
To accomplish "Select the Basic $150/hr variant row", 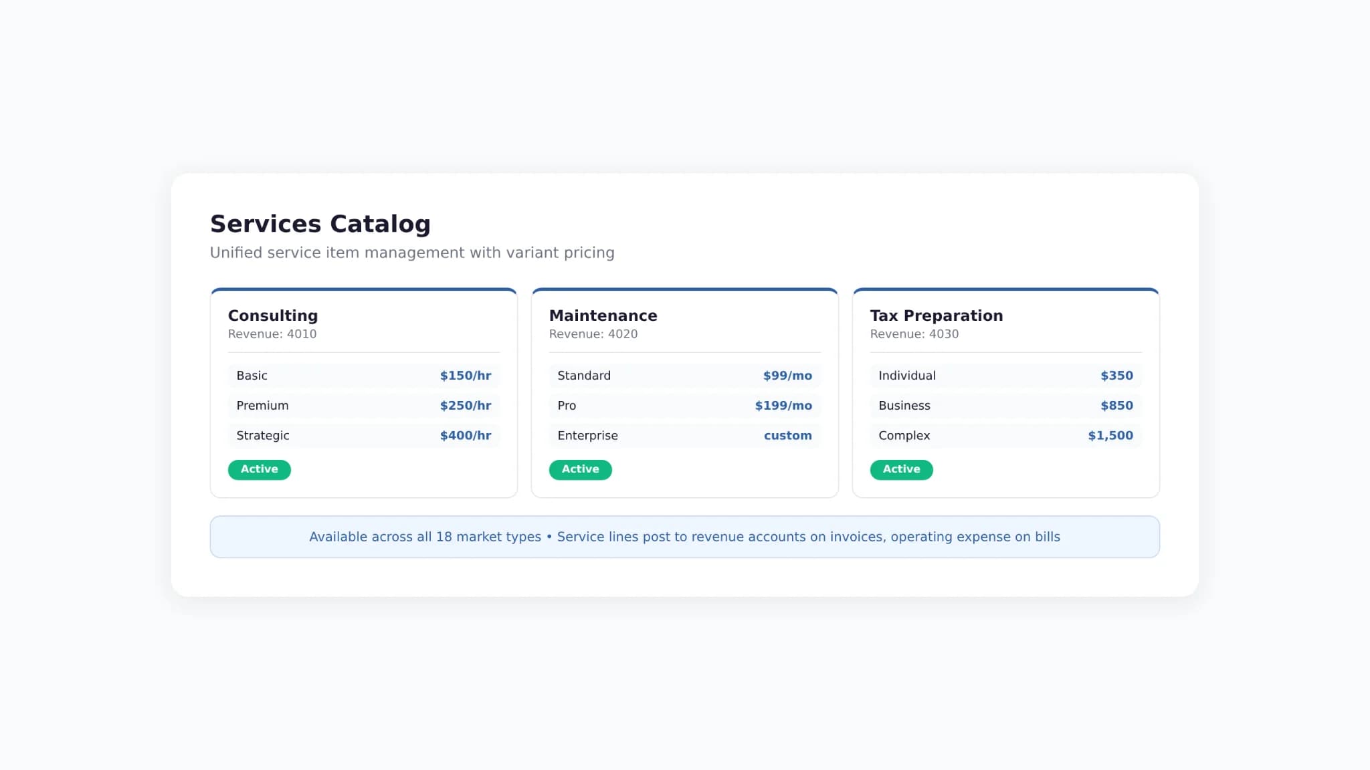I will click(364, 376).
